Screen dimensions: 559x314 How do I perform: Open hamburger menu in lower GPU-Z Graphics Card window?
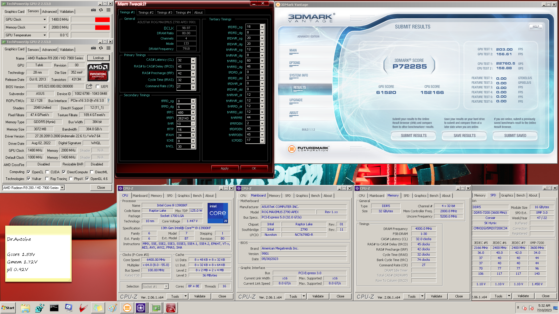(x=108, y=48)
